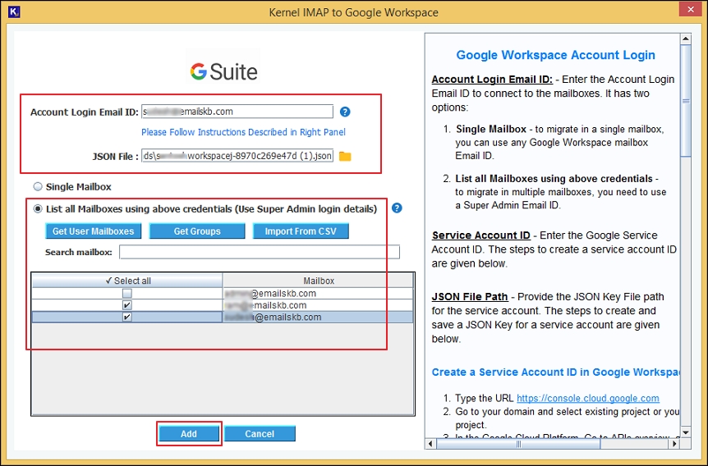
Task: Click the Add button
Action: pyautogui.click(x=189, y=433)
